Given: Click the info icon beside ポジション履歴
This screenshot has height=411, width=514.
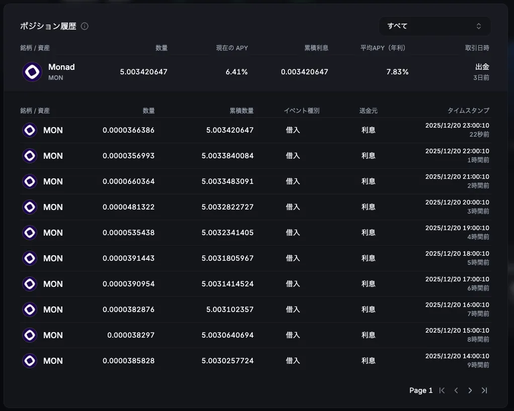Looking at the screenshot, I should 85,26.
